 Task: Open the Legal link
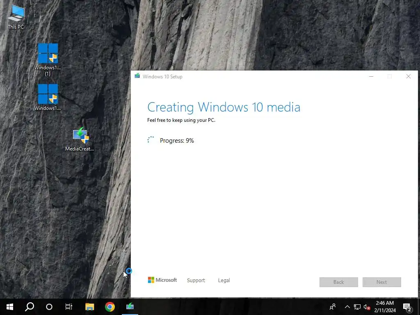(224, 280)
